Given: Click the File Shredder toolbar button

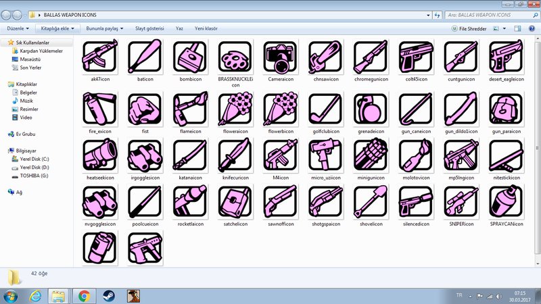Looking at the screenshot, I should pos(469,28).
